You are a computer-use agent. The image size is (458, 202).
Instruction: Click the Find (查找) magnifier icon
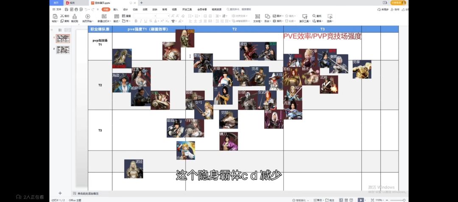[314, 16]
